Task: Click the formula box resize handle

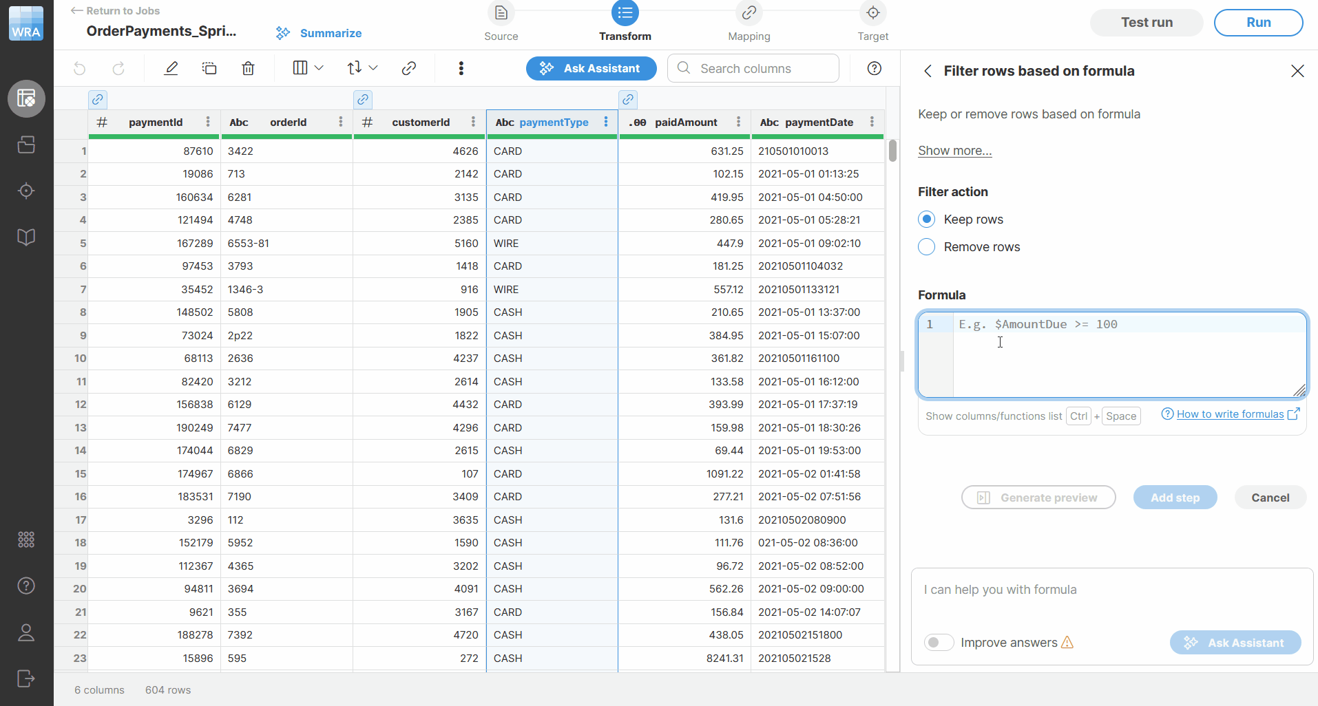Action: pyautogui.click(x=1299, y=390)
